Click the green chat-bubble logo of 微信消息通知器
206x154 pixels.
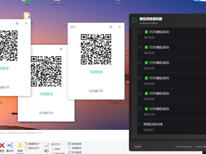tap(135, 21)
